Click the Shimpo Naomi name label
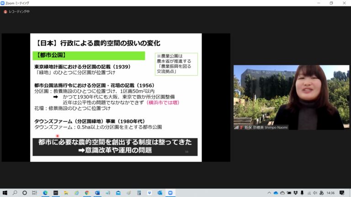 tap(266, 128)
